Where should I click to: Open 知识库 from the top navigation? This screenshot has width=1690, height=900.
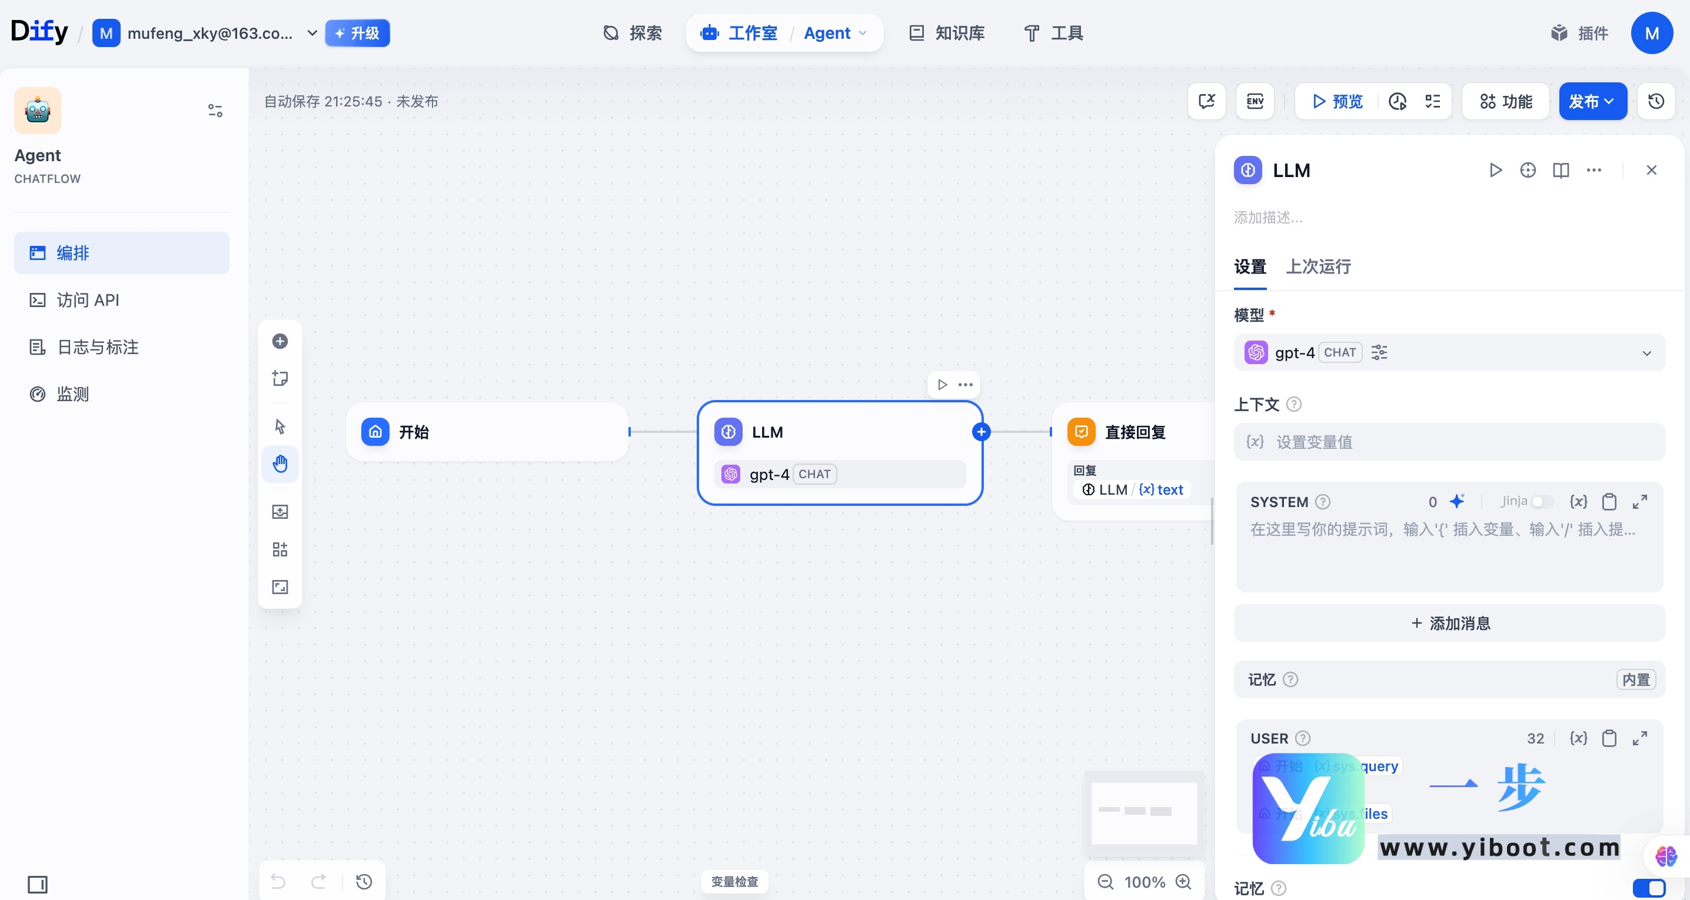click(946, 33)
